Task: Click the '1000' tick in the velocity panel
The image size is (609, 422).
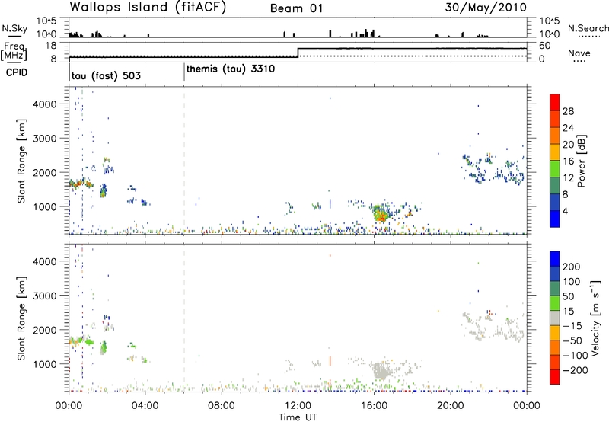Action: point(45,364)
